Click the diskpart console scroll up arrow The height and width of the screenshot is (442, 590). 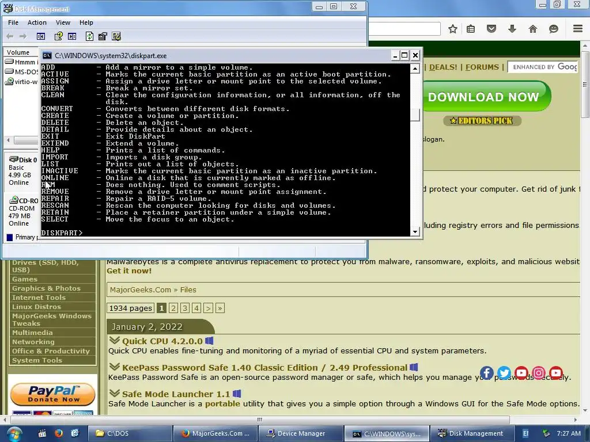[415, 68]
